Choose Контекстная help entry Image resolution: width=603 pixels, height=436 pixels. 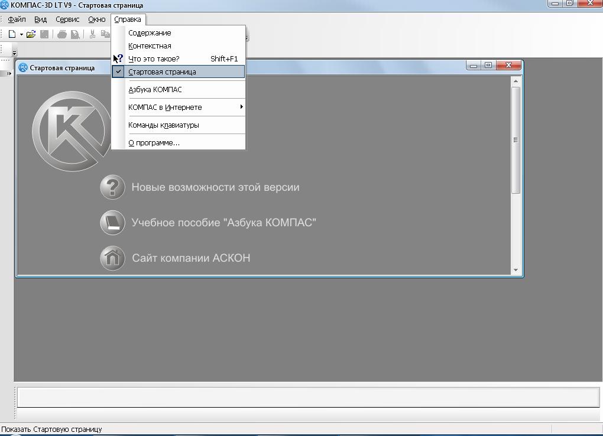tap(179, 45)
